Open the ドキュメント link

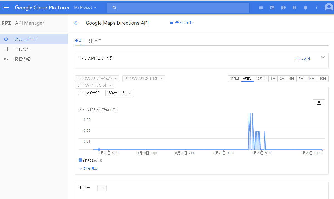(x=303, y=59)
